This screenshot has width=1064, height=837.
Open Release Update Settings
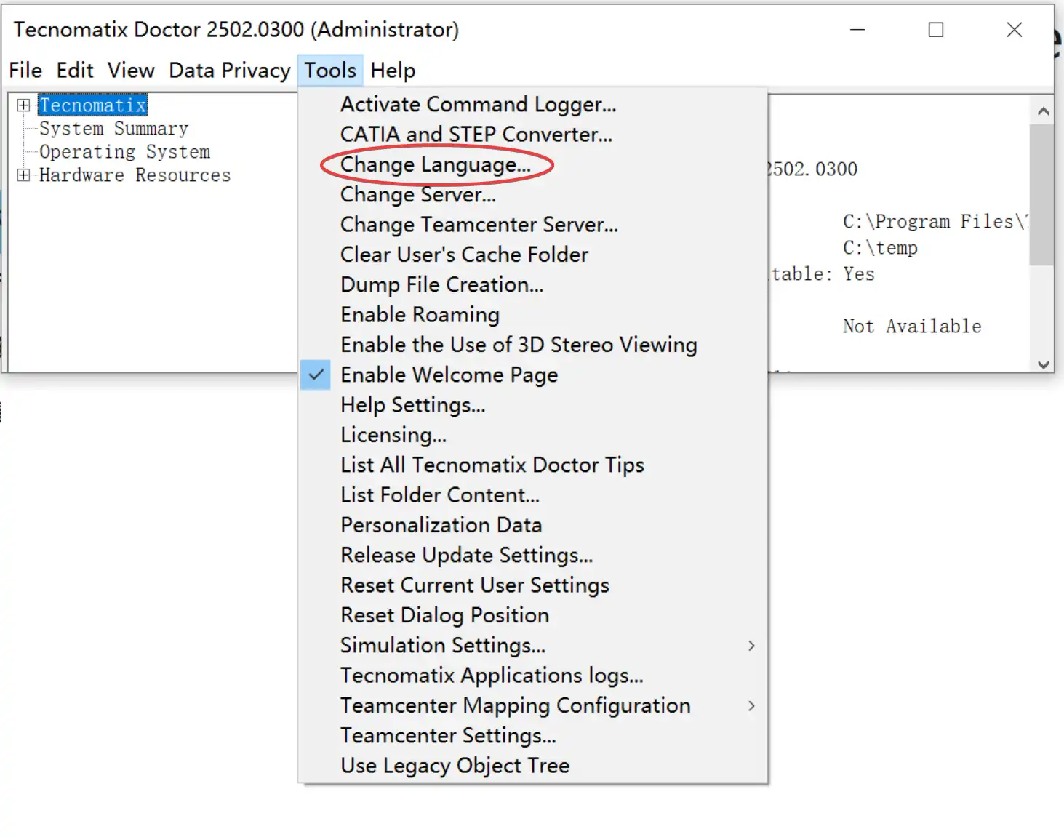tap(533, 556)
